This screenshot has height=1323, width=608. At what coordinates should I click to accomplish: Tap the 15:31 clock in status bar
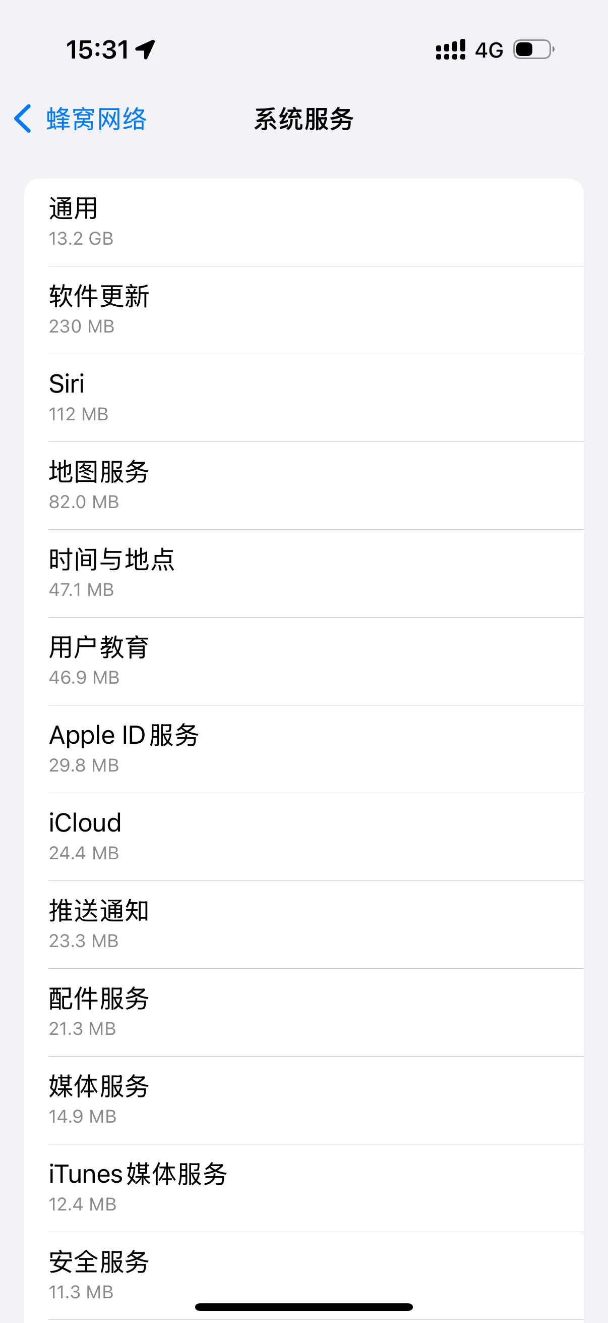point(97,50)
